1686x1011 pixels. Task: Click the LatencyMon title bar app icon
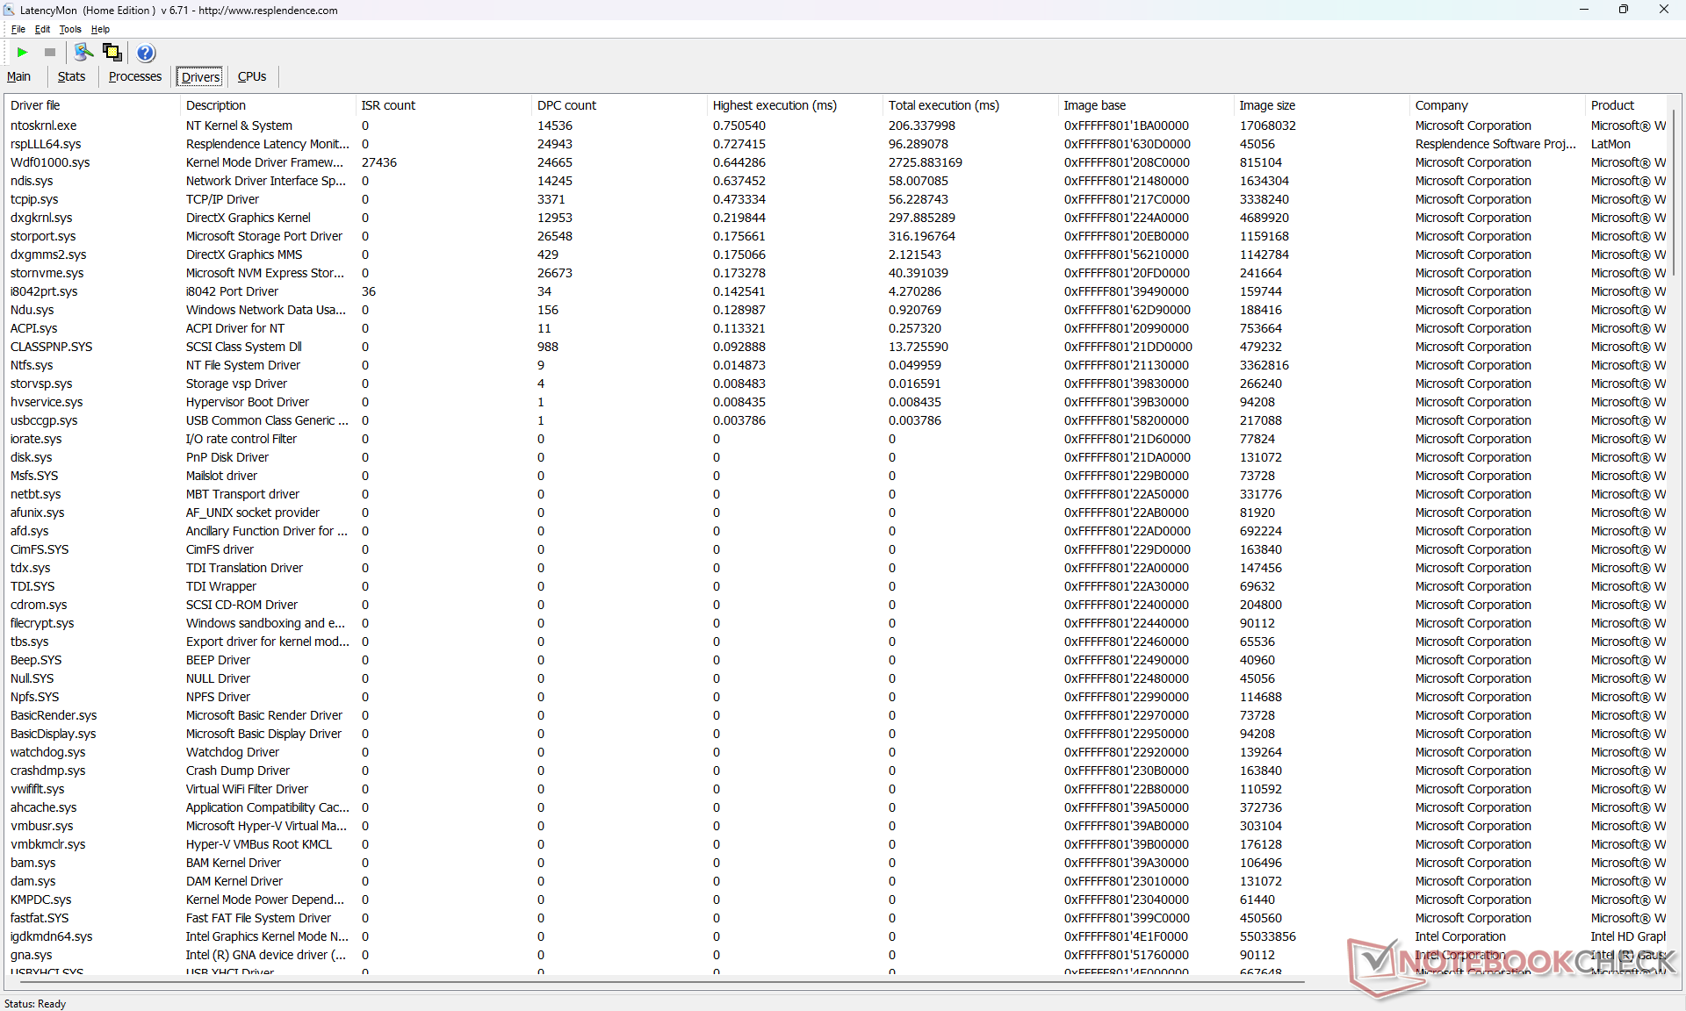(10, 10)
